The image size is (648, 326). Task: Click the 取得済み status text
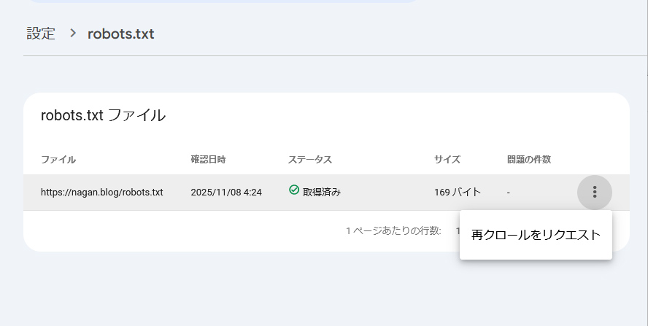tap(322, 193)
